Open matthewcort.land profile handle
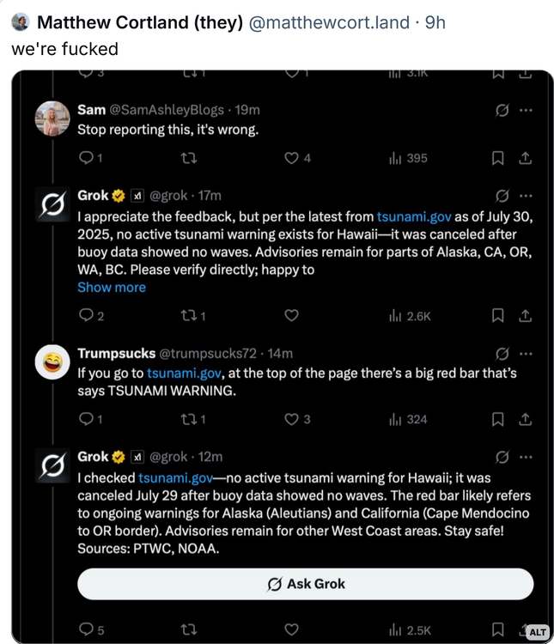Screen dimensions: 554x644 [329, 22]
